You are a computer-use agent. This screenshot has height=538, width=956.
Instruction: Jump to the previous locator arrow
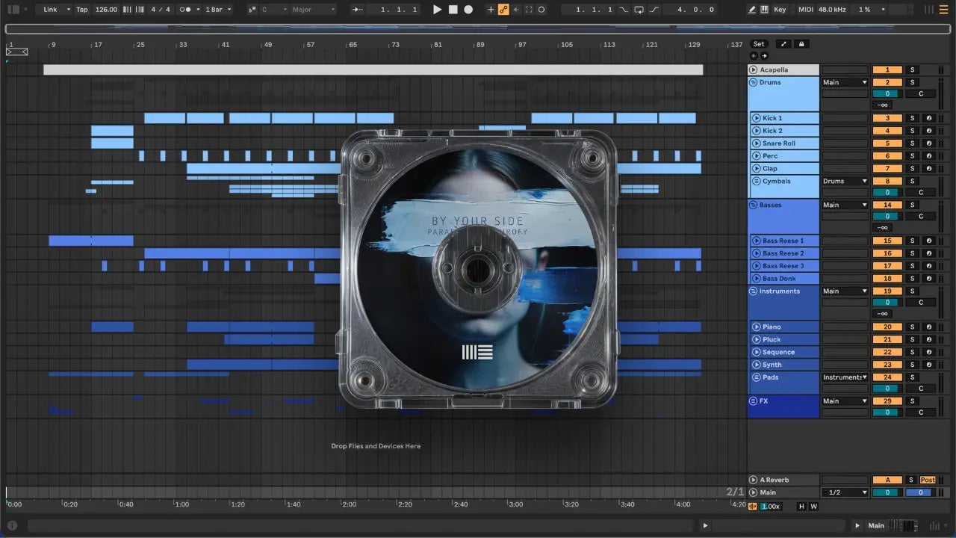[753, 56]
